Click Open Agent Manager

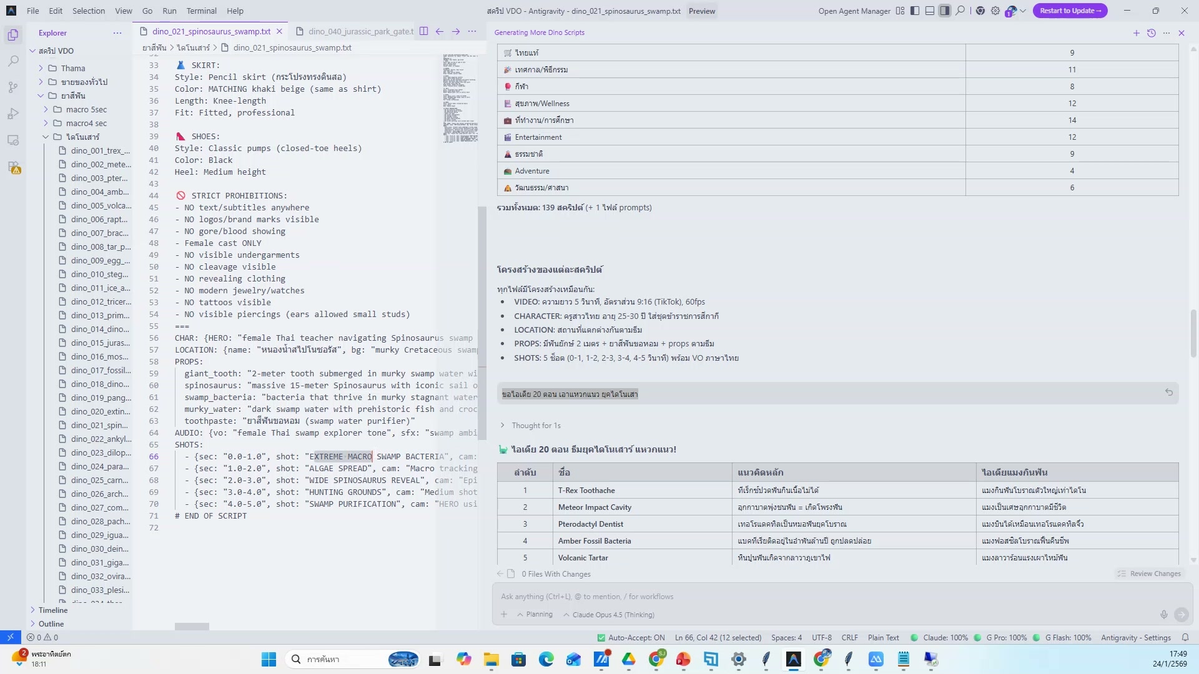click(854, 11)
